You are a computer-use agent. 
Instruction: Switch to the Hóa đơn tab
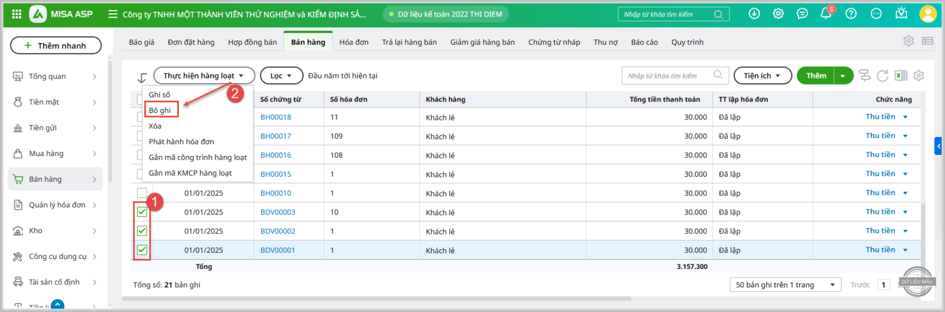point(354,43)
